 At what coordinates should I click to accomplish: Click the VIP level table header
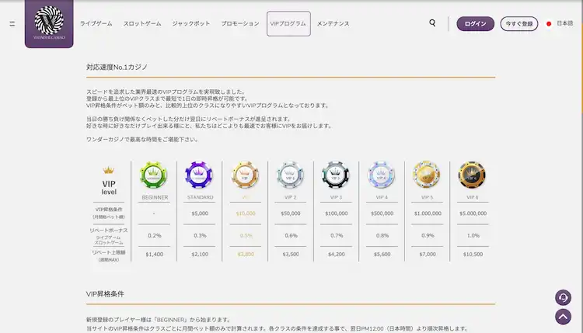pos(109,188)
